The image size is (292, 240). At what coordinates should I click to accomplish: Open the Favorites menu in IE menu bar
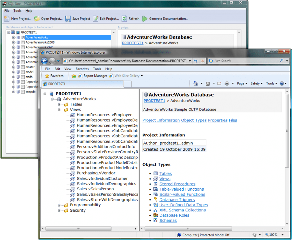coord(82,69)
